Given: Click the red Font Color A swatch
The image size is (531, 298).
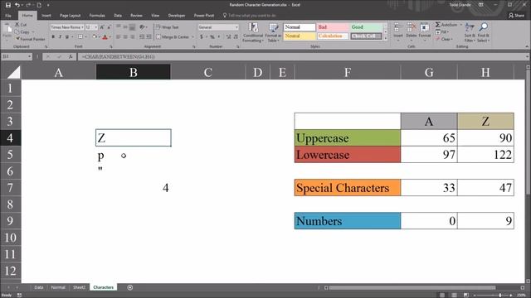Looking at the screenshot, I should pos(105,36).
